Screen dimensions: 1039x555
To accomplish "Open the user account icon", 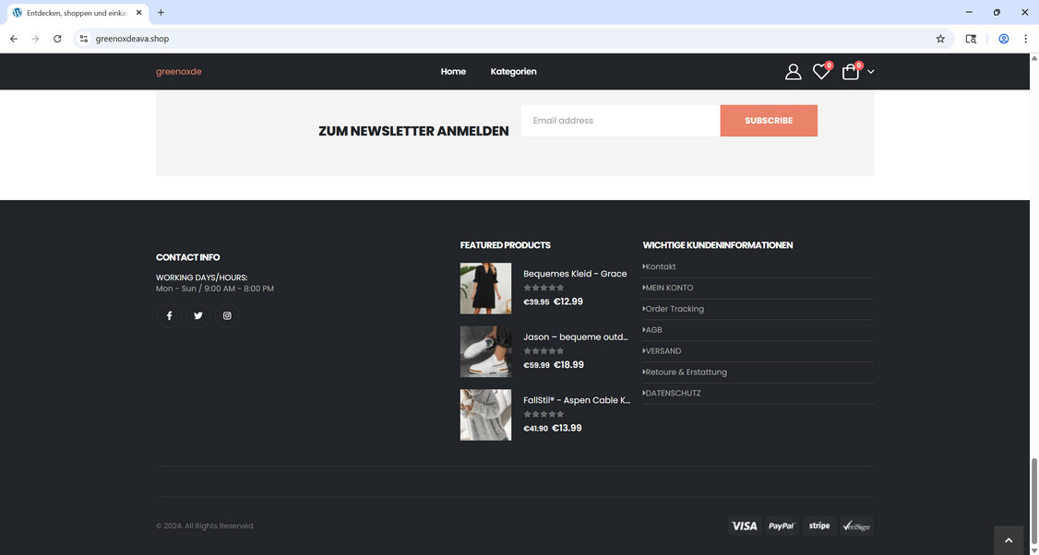I will point(794,71).
